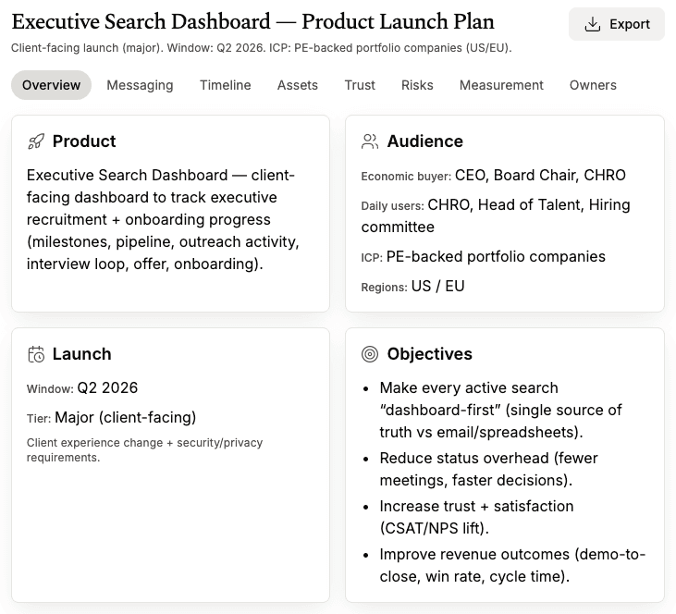Click the Product card heading
Viewport: 676px width, 614px height.
point(84,141)
